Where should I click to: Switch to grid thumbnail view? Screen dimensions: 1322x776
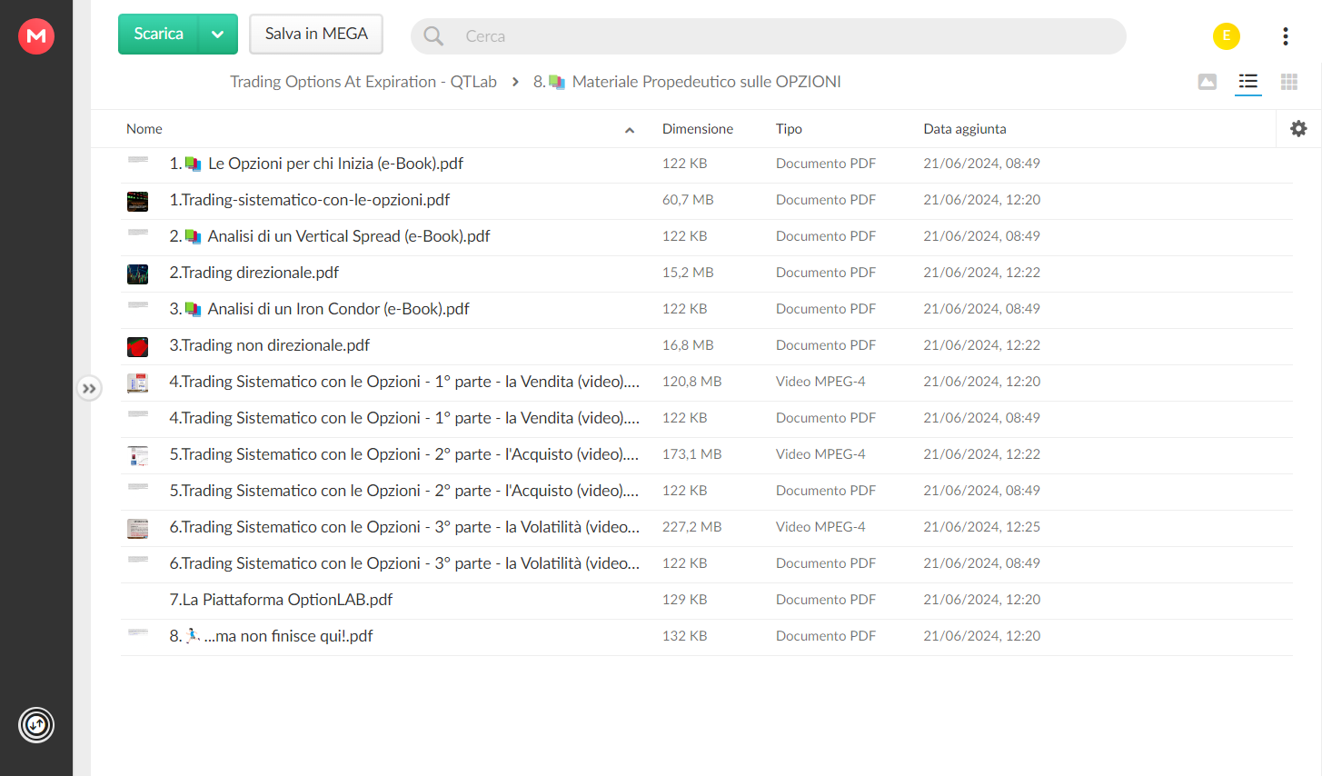pos(1288,82)
